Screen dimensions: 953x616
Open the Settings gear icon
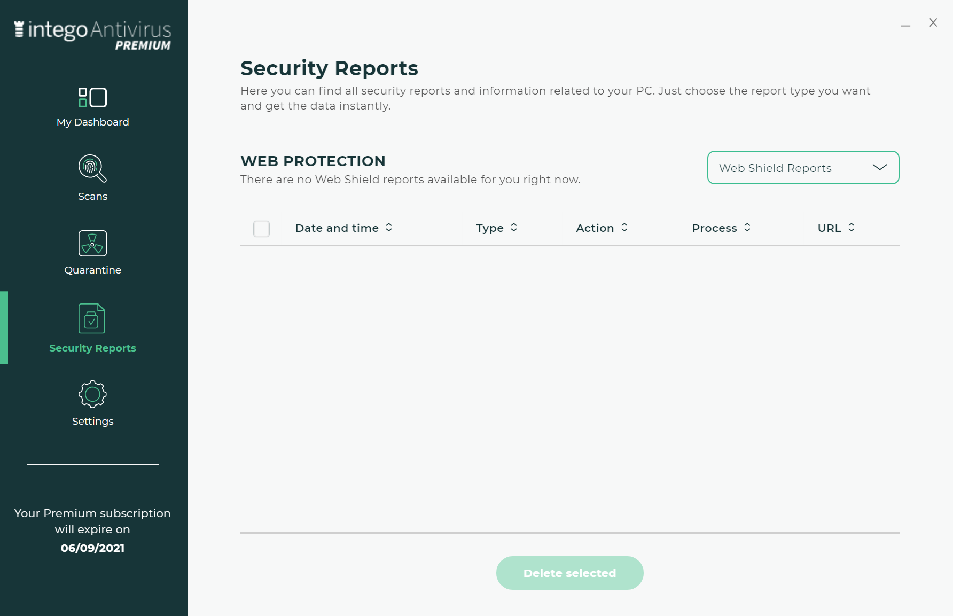click(92, 394)
